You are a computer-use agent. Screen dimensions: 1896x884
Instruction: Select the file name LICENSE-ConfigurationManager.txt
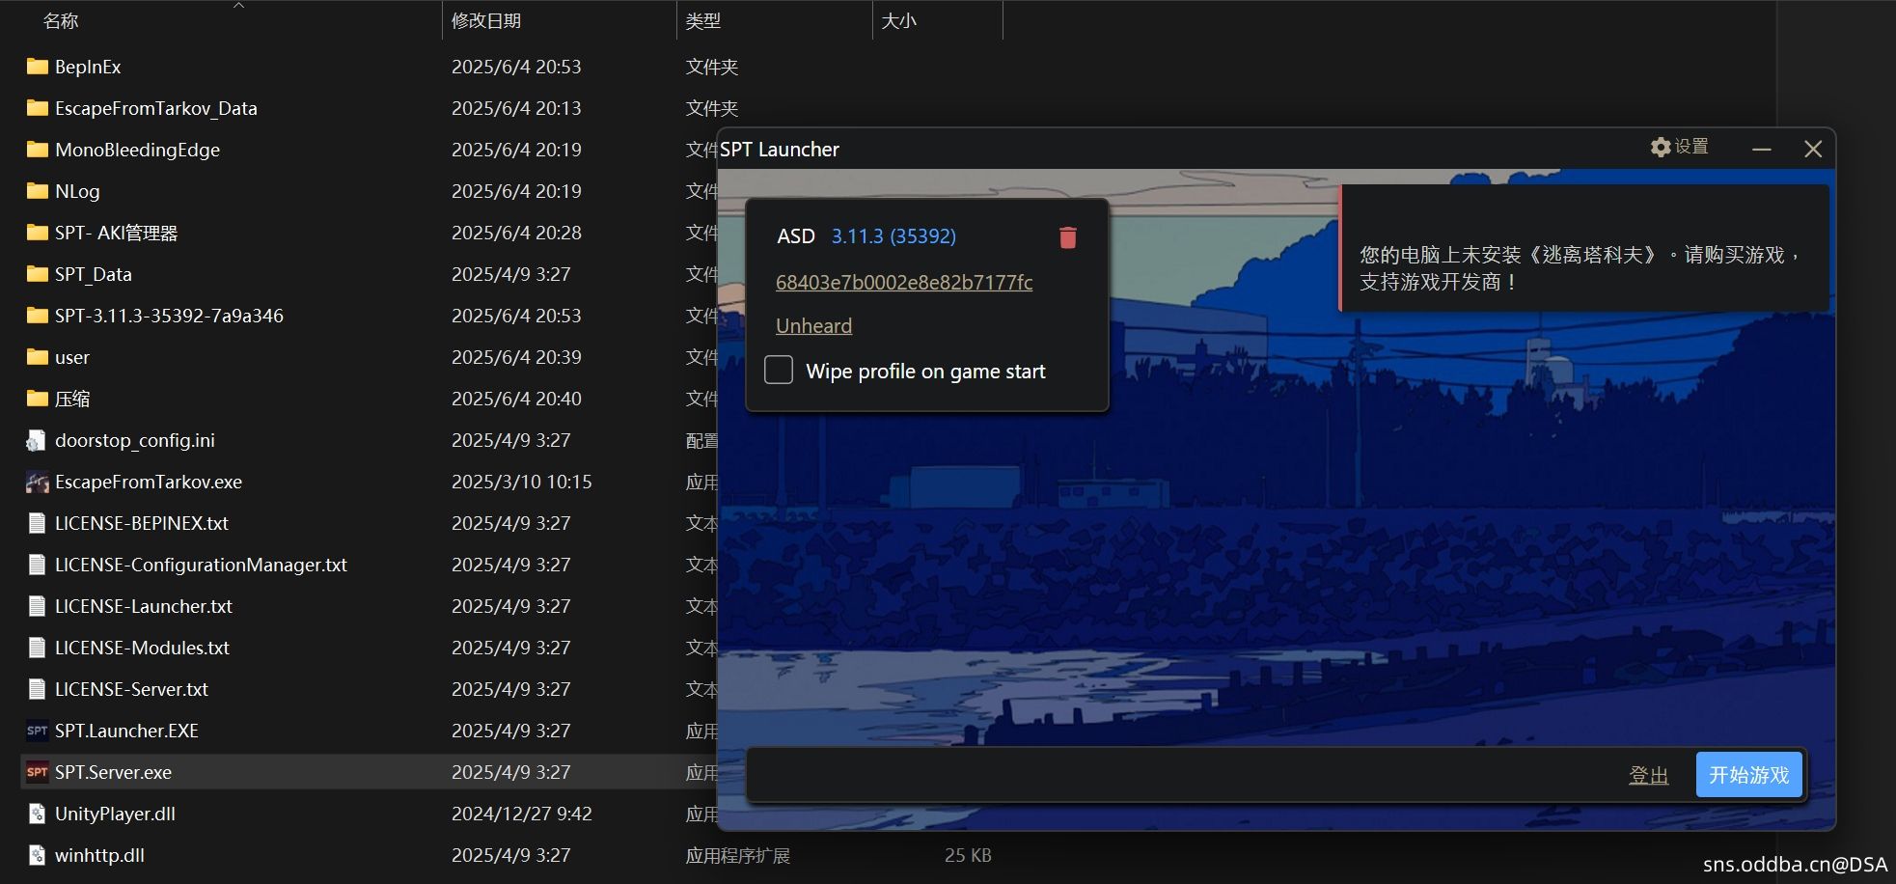point(201,565)
